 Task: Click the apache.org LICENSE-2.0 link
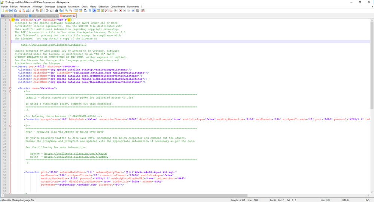click(54, 45)
